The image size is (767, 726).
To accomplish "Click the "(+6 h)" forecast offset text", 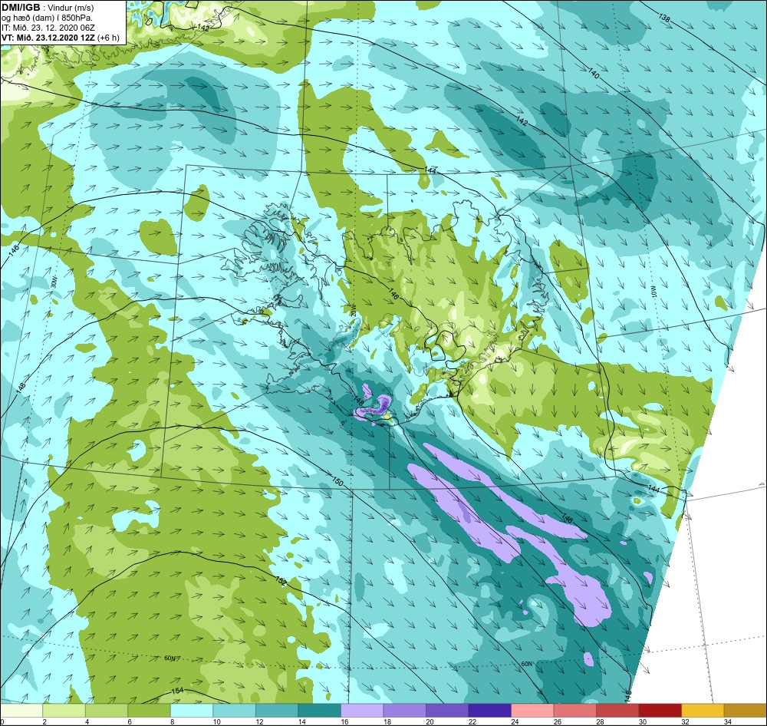I will click(108, 38).
